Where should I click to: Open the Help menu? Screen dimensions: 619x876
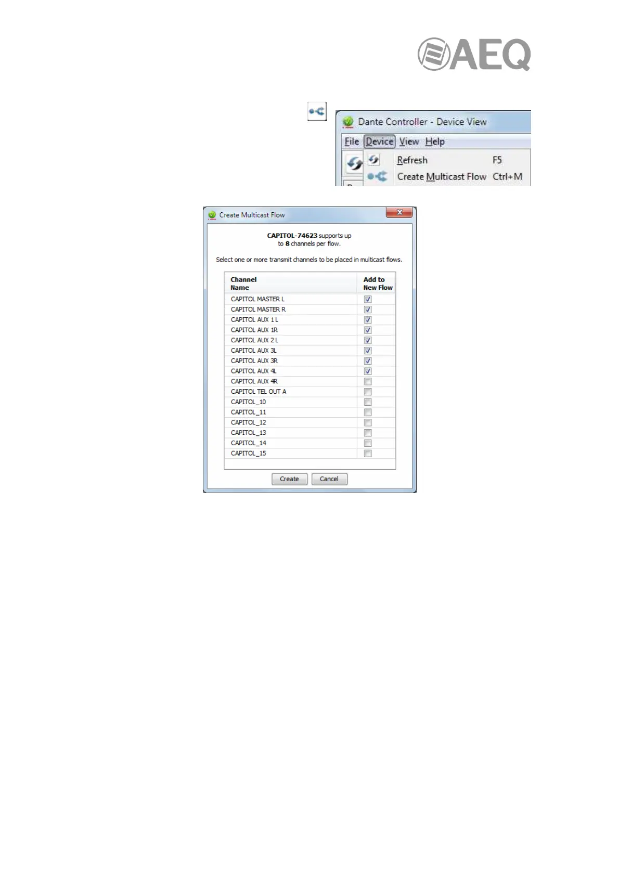435,141
